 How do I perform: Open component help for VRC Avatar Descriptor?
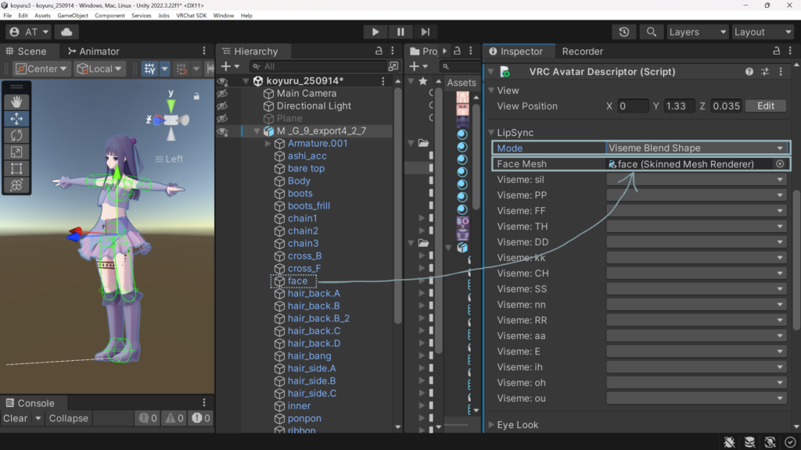749,72
